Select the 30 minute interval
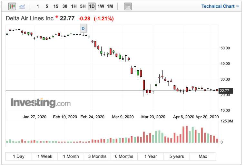This screenshot has height=166, width=245. coord(65,6)
